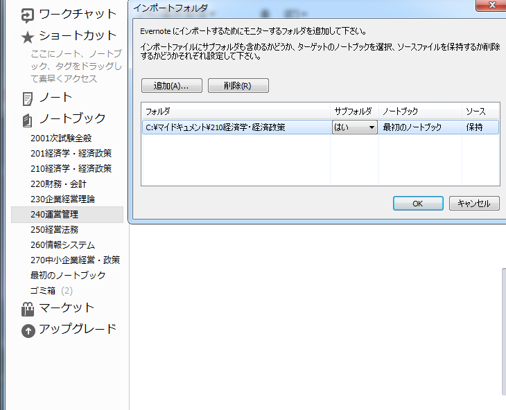The width and height of the screenshot is (506, 410).
Task: Select the 220財務・会計 notebook
Action: click(59, 184)
